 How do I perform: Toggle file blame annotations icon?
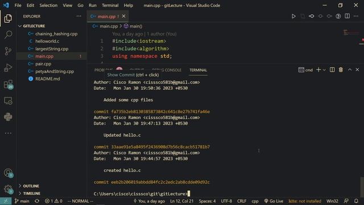(x=338, y=17)
